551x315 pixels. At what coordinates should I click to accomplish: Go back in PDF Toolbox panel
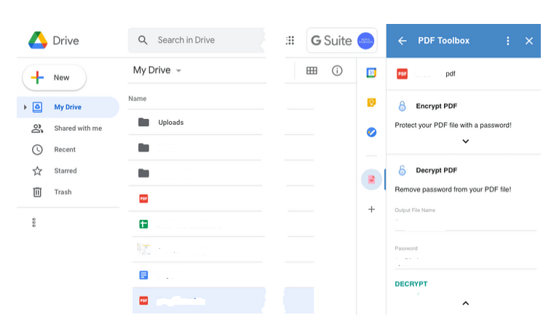(403, 41)
